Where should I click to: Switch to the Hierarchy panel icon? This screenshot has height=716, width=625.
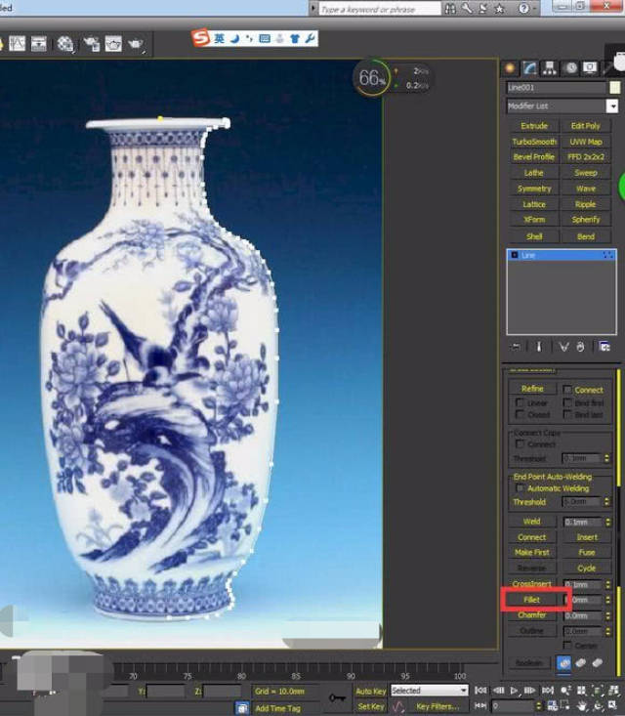(x=550, y=67)
